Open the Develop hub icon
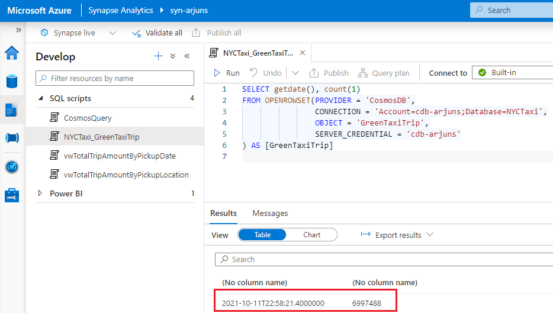Screen dimensions: 553x313 12,109
